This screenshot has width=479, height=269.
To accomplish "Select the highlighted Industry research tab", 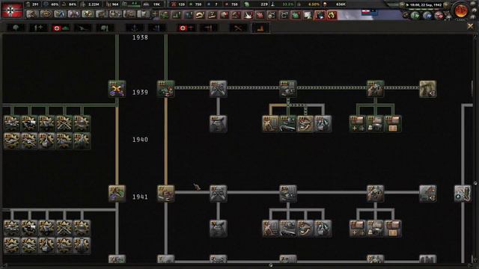I will (x=260, y=28).
